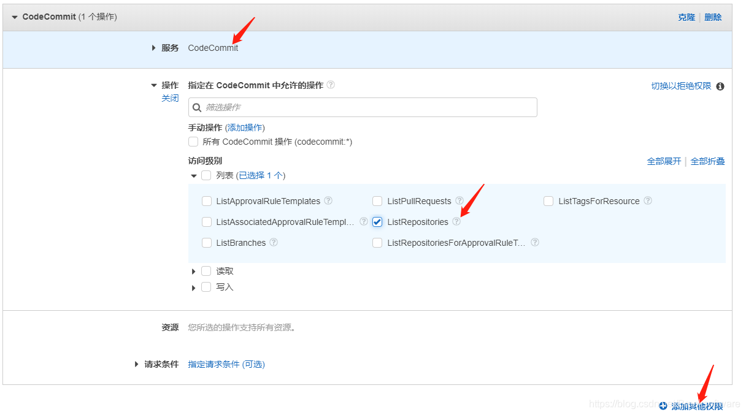
Task: Check 所有 CodeCommit 操作 (codecommit:*) checkbox
Action: click(x=193, y=142)
